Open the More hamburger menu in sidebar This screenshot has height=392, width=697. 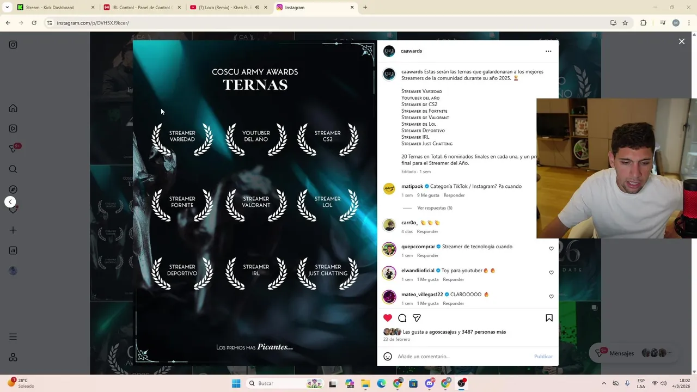click(13, 337)
